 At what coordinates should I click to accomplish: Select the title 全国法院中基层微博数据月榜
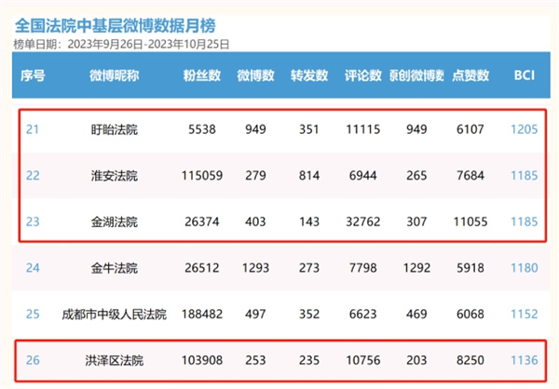pos(116,26)
